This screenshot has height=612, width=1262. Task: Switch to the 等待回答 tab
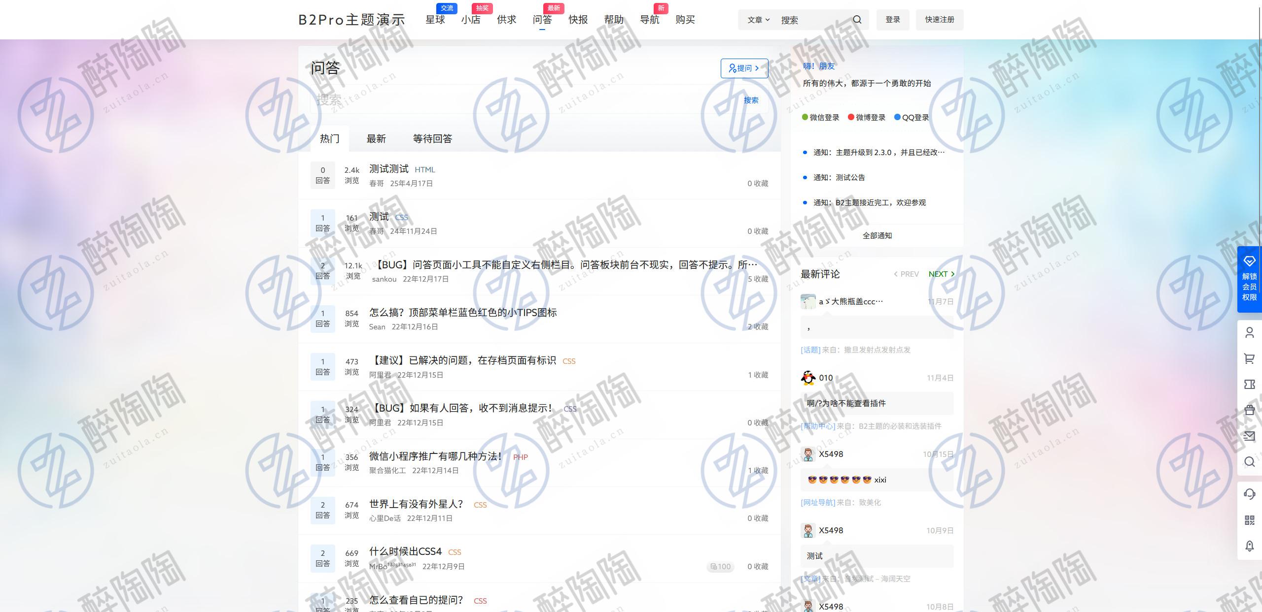(x=432, y=139)
